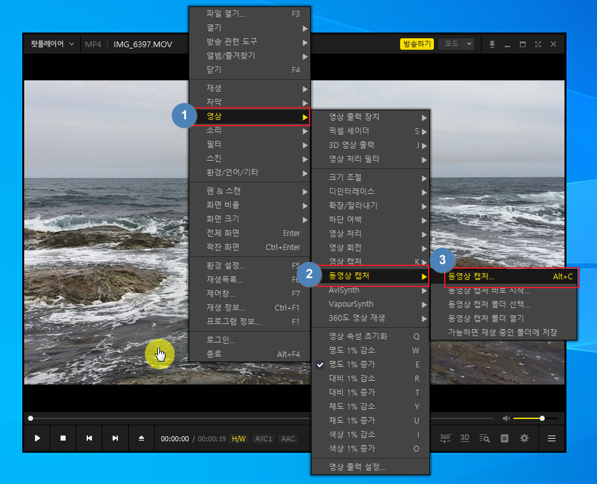Mute the volume speaker icon
Viewport: 597px width, 484px height.
tap(506, 418)
